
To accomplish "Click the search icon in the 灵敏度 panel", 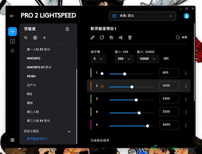I will 26,38.
